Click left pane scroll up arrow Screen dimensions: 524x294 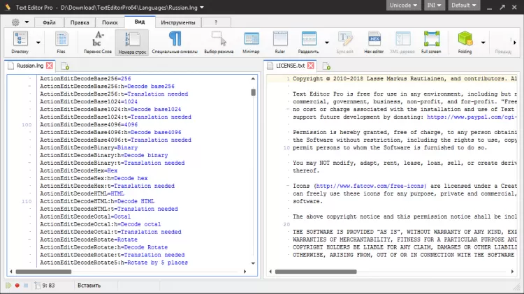tap(253, 78)
